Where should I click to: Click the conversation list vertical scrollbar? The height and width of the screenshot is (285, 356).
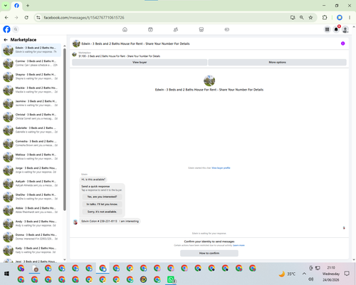65,130
